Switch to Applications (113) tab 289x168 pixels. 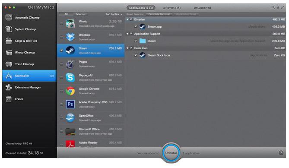point(141,8)
